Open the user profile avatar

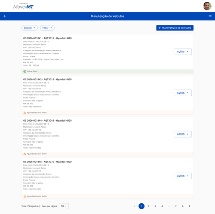click(x=207, y=6)
